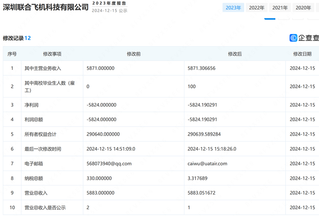This screenshot has width=319, height=216.
Task: Click the company name 深圳联合飞机科技有限公司
Action: click(x=46, y=7)
